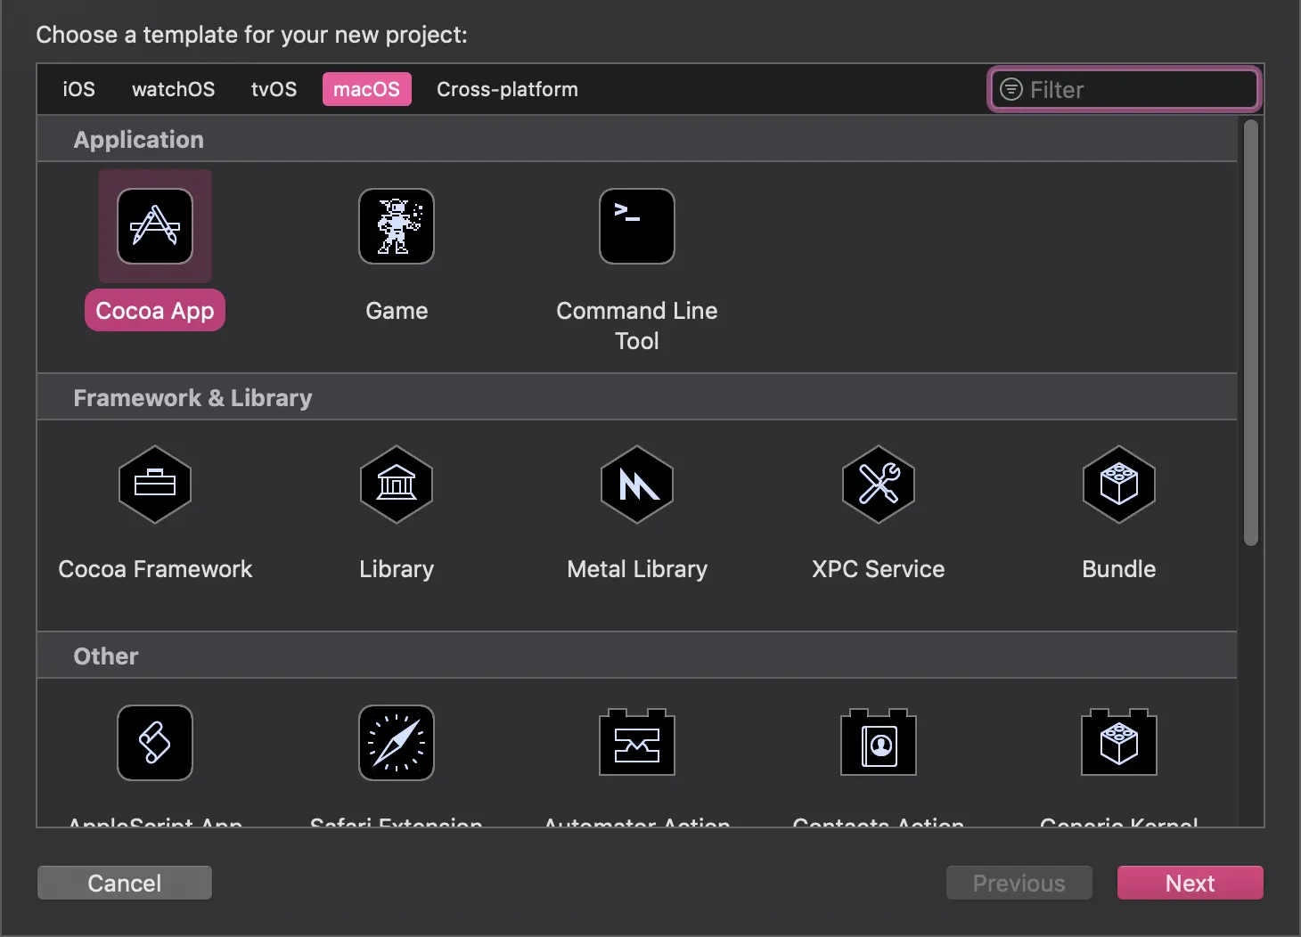The image size is (1301, 937).
Task: Select the Bundle brick icon
Action: pyautogui.click(x=1119, y=485)
